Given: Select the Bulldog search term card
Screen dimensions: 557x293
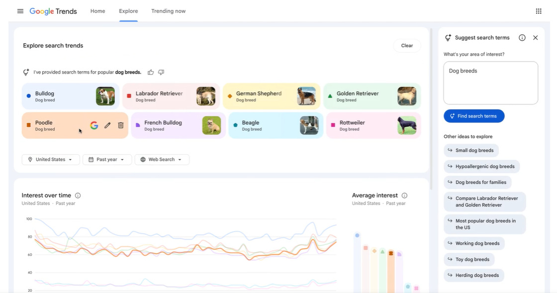Looking at the screenshot, I should pos(70,96).
